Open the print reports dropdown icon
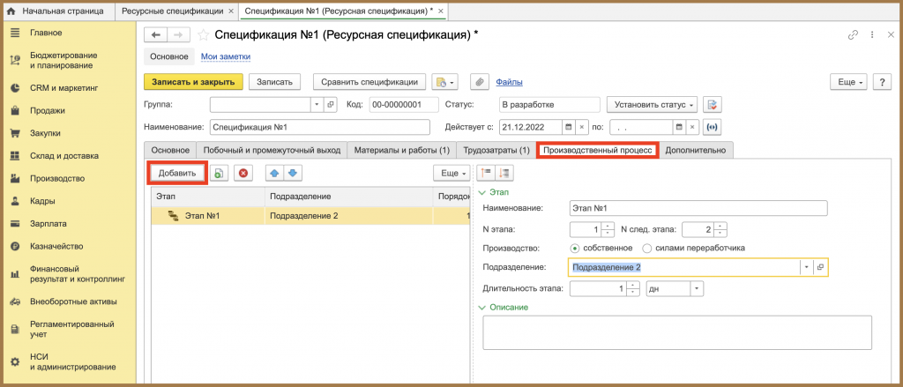The image size is (903, 387). [x=444, y=82]
